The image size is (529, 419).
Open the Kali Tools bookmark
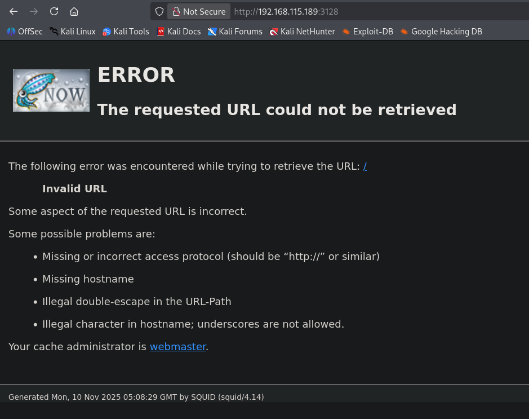(126, 32)
